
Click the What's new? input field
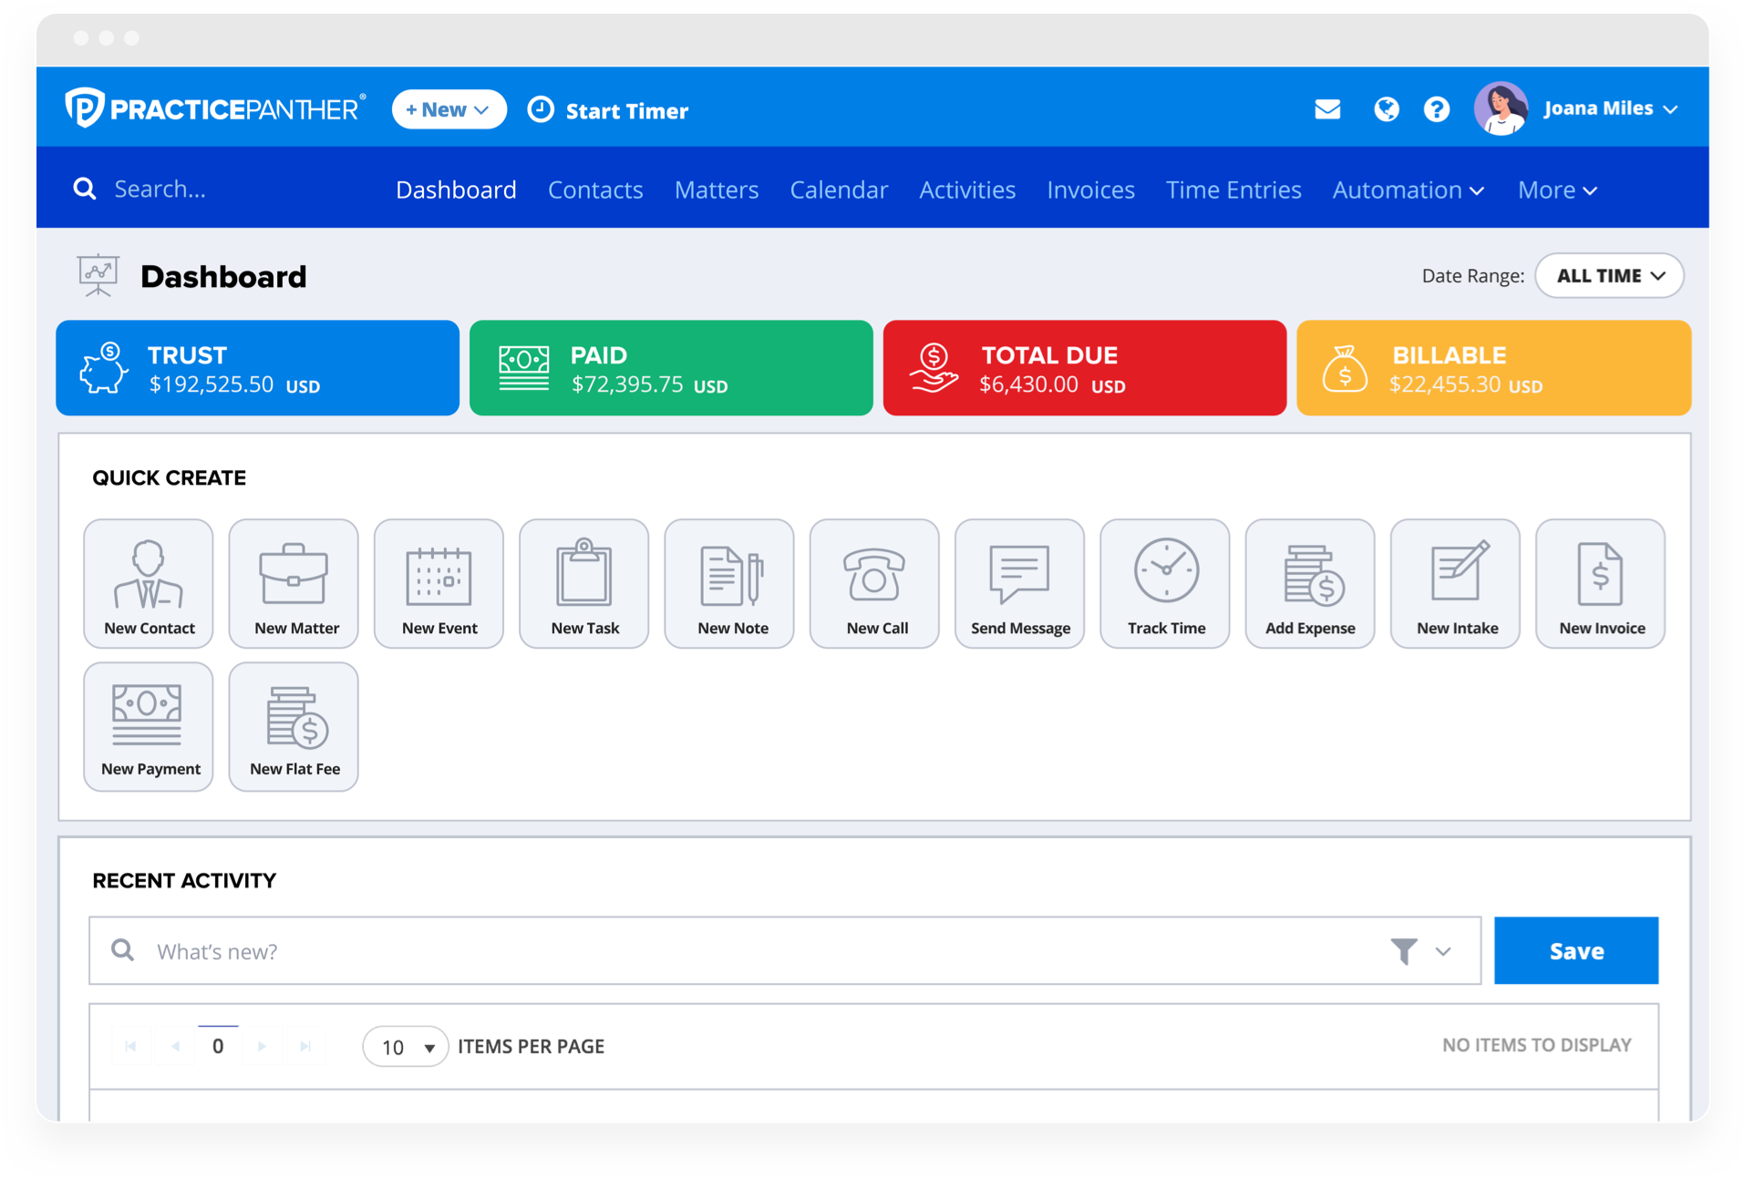[785, 950]
